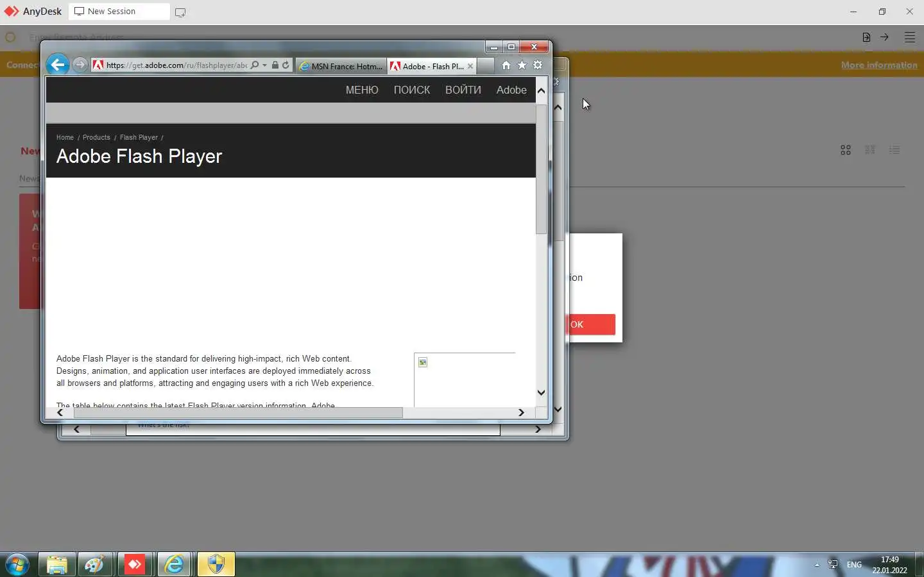
Task: Click the network tray icon
Action: point(833,565)
